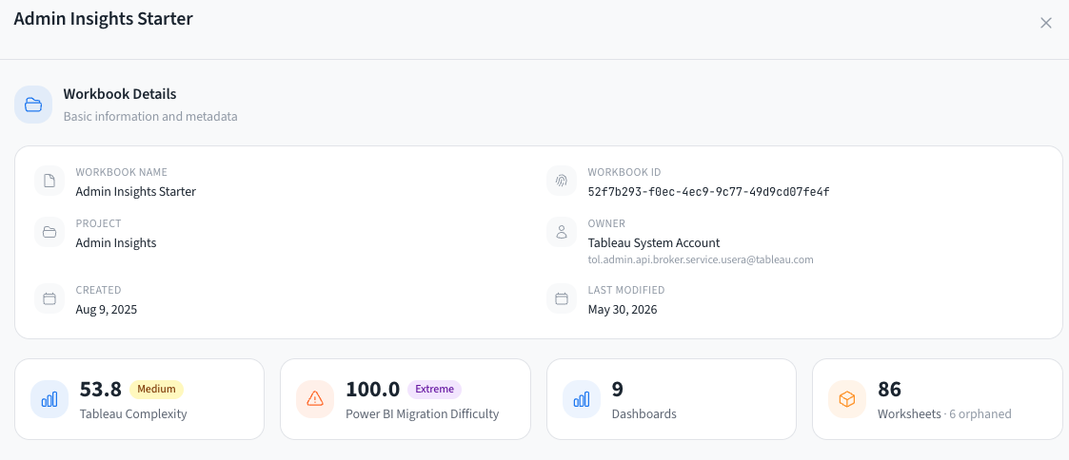Click the dialog title Admin Insights Starter

pyautogui.click(x=104, y=19)
